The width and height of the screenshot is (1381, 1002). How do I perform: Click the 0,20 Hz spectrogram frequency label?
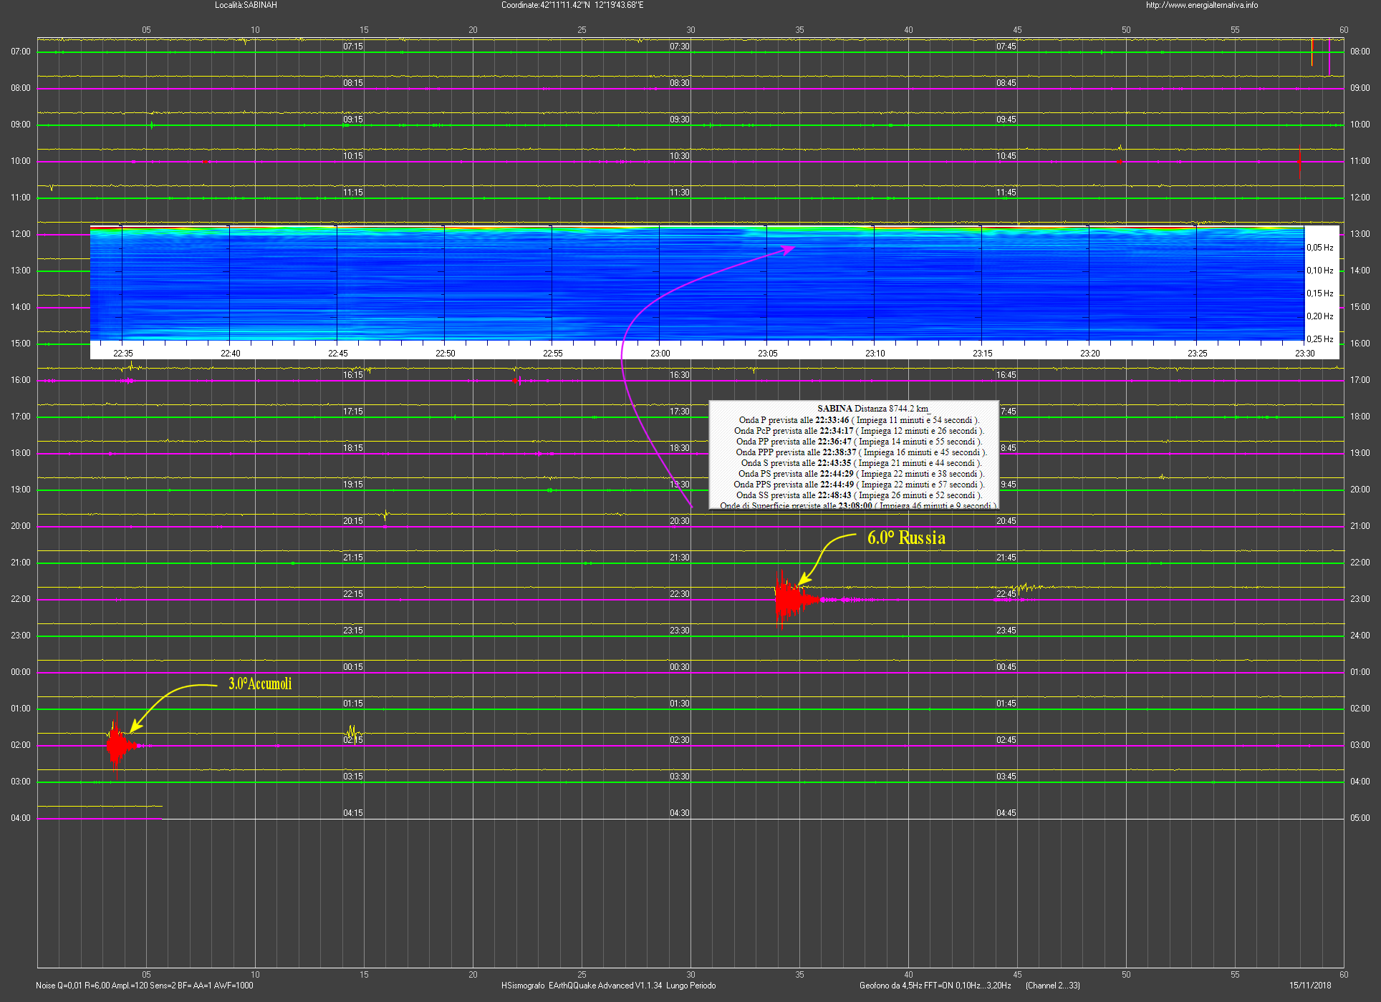(x=1320, y=316)
